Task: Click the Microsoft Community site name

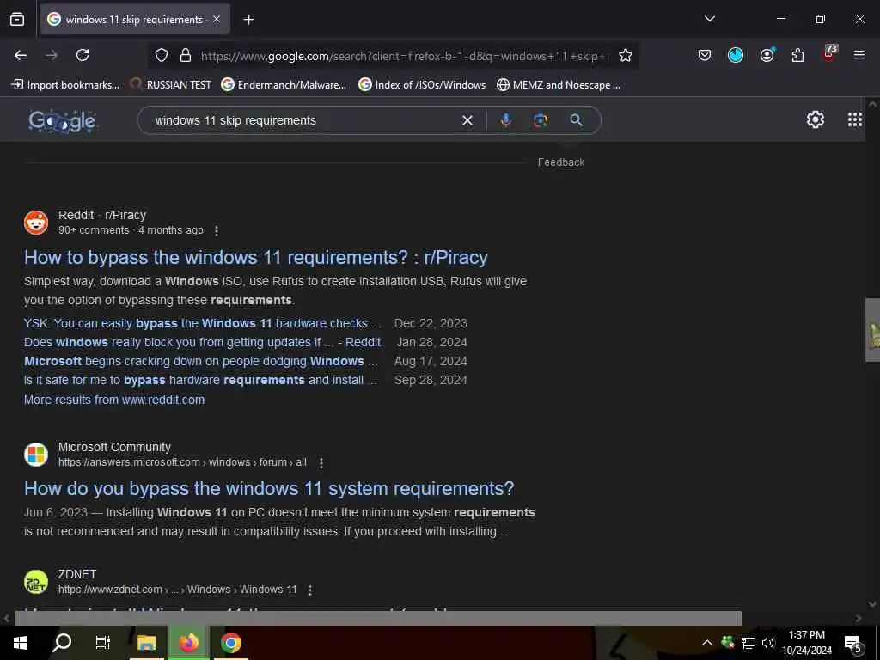Action: tap(114, 447)
